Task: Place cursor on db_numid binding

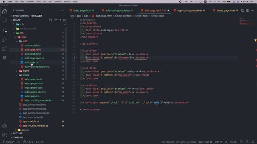Action: pos(124,75)
